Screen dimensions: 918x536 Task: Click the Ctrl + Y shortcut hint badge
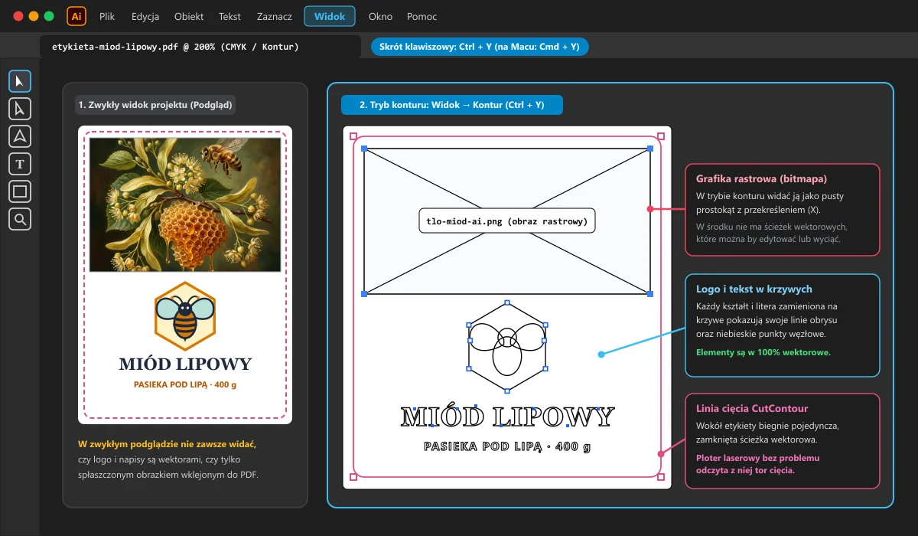click(480, 47)
